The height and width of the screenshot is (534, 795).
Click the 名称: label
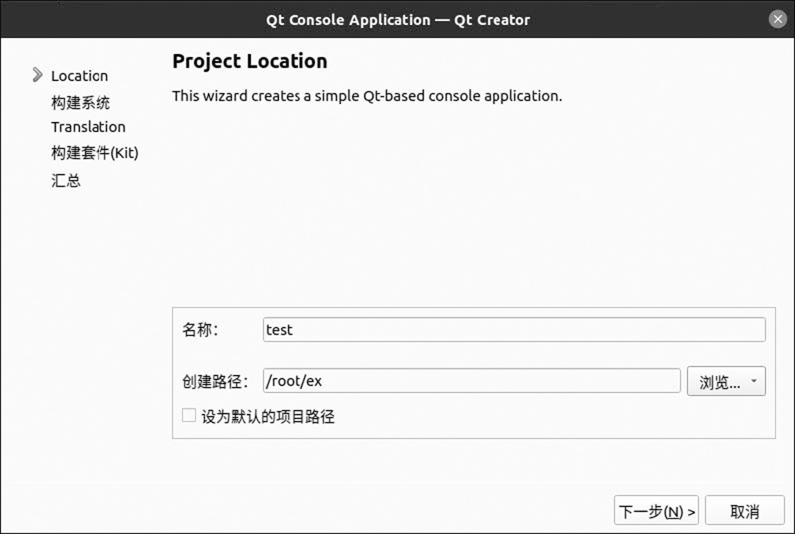point(200,330)
